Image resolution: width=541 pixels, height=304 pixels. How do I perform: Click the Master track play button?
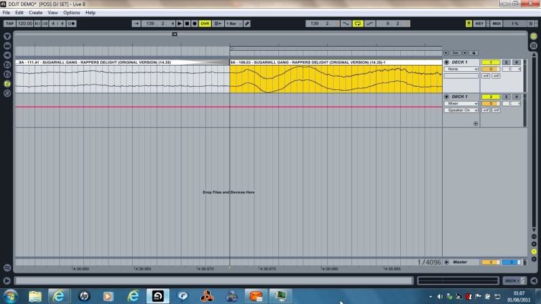click(446, 262)
